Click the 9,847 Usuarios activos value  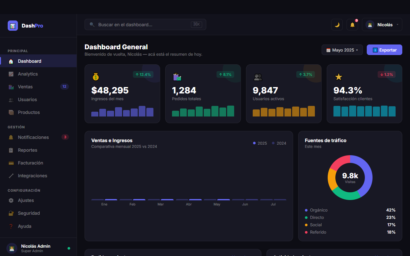click(266, 90)
